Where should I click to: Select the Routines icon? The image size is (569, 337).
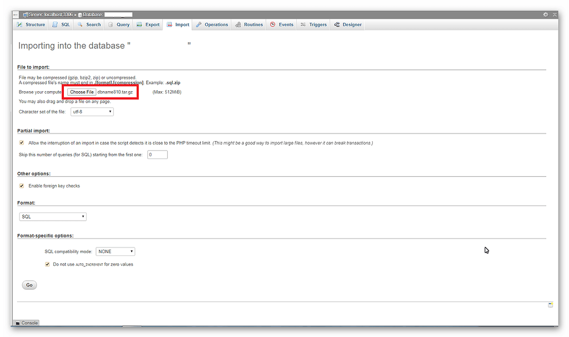(x=238, y=24)
